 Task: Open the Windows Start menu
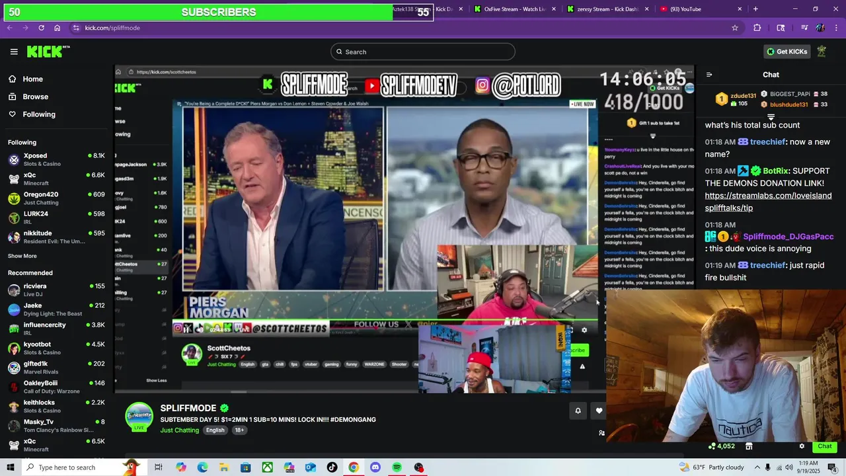(x=10, y=467)
